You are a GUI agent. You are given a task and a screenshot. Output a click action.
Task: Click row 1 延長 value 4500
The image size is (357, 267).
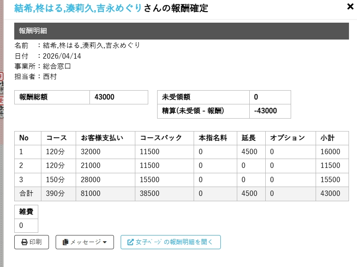click(x=249, y=152)
